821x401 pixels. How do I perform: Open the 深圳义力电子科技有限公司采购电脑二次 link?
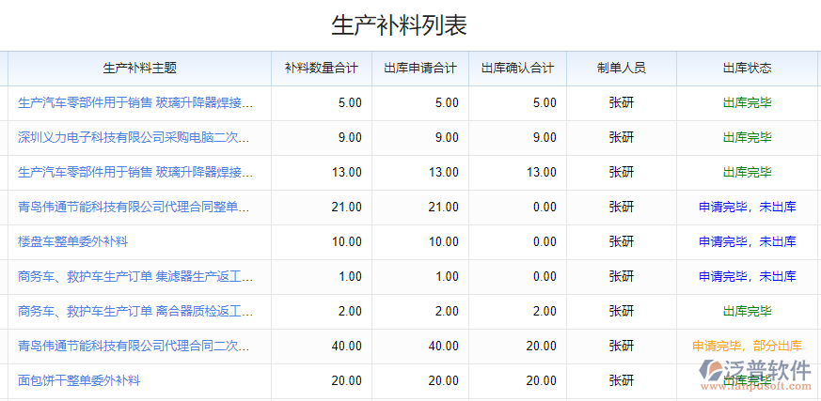134,137
